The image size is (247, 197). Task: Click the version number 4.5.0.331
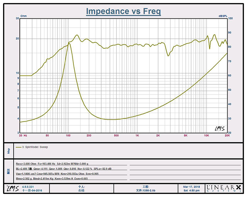pyautogui.click(x=29, y=187)
